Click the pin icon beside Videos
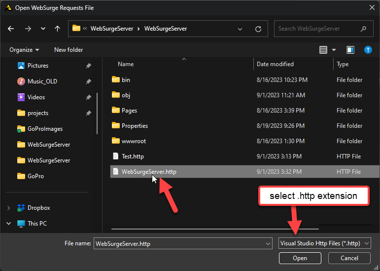The image size is (380, 271). click(x=88, y=97)
